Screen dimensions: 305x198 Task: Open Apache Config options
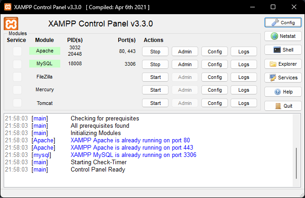(215, 52)
